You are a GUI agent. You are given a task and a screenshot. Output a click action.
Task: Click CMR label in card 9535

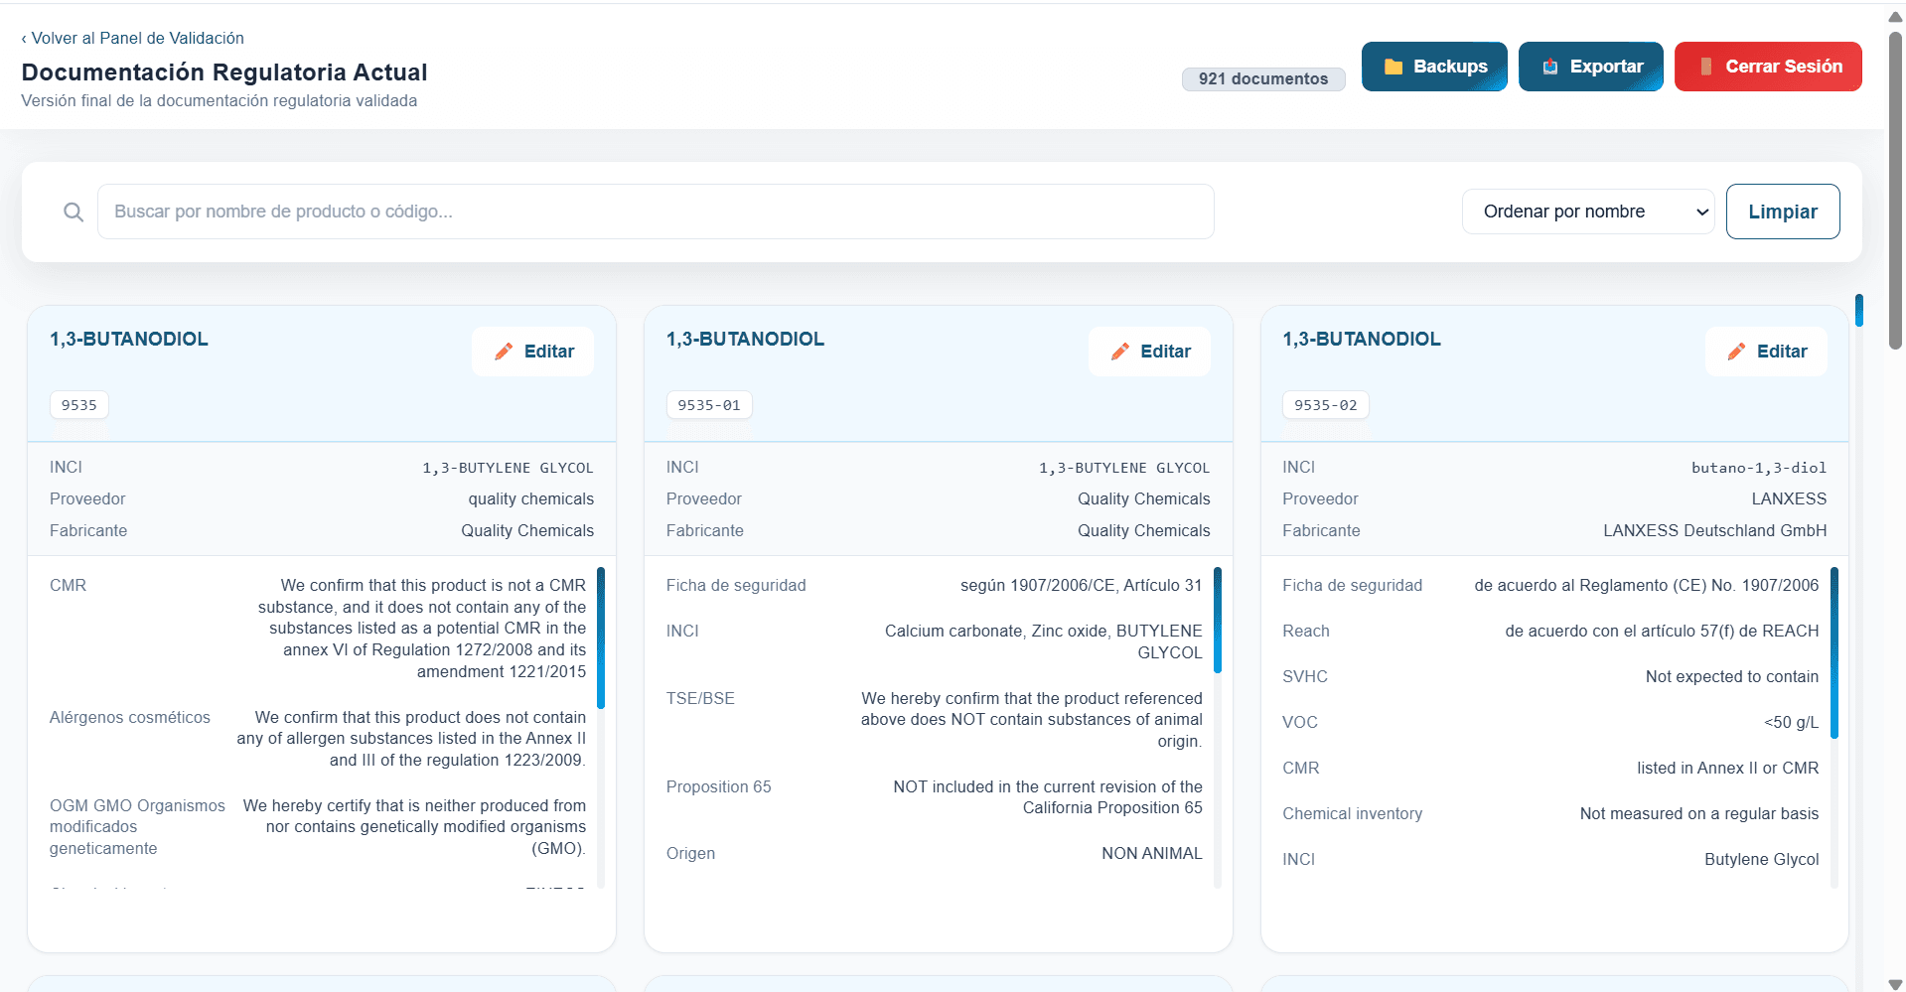coord(68,585)
